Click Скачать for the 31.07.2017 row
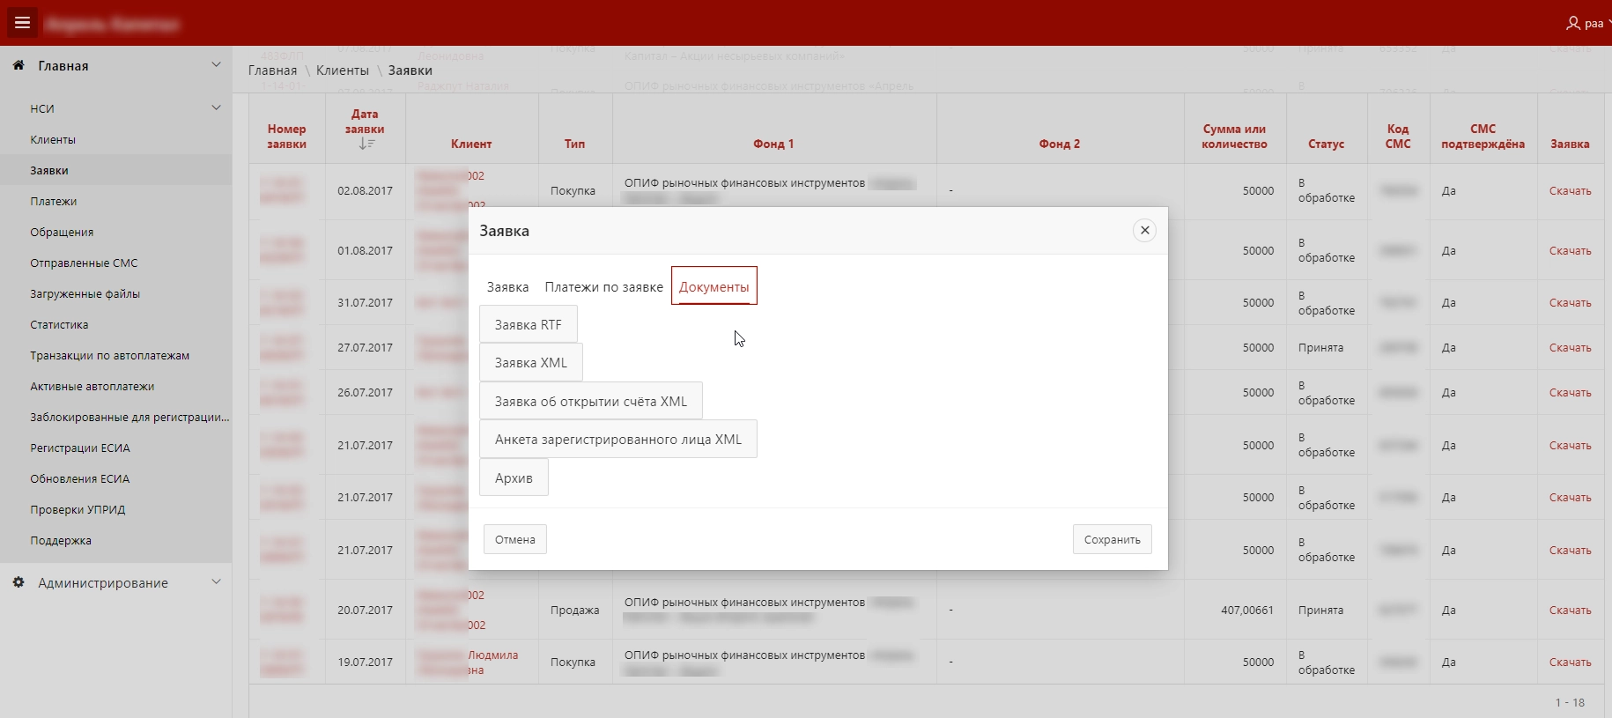Viewport: 1612px width, 718px height. 1570,302
